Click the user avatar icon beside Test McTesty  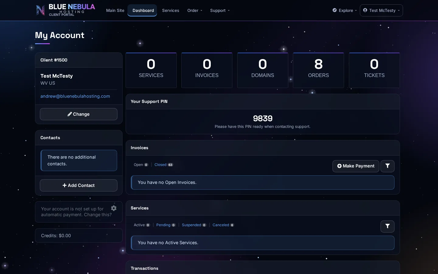point(365,10)
